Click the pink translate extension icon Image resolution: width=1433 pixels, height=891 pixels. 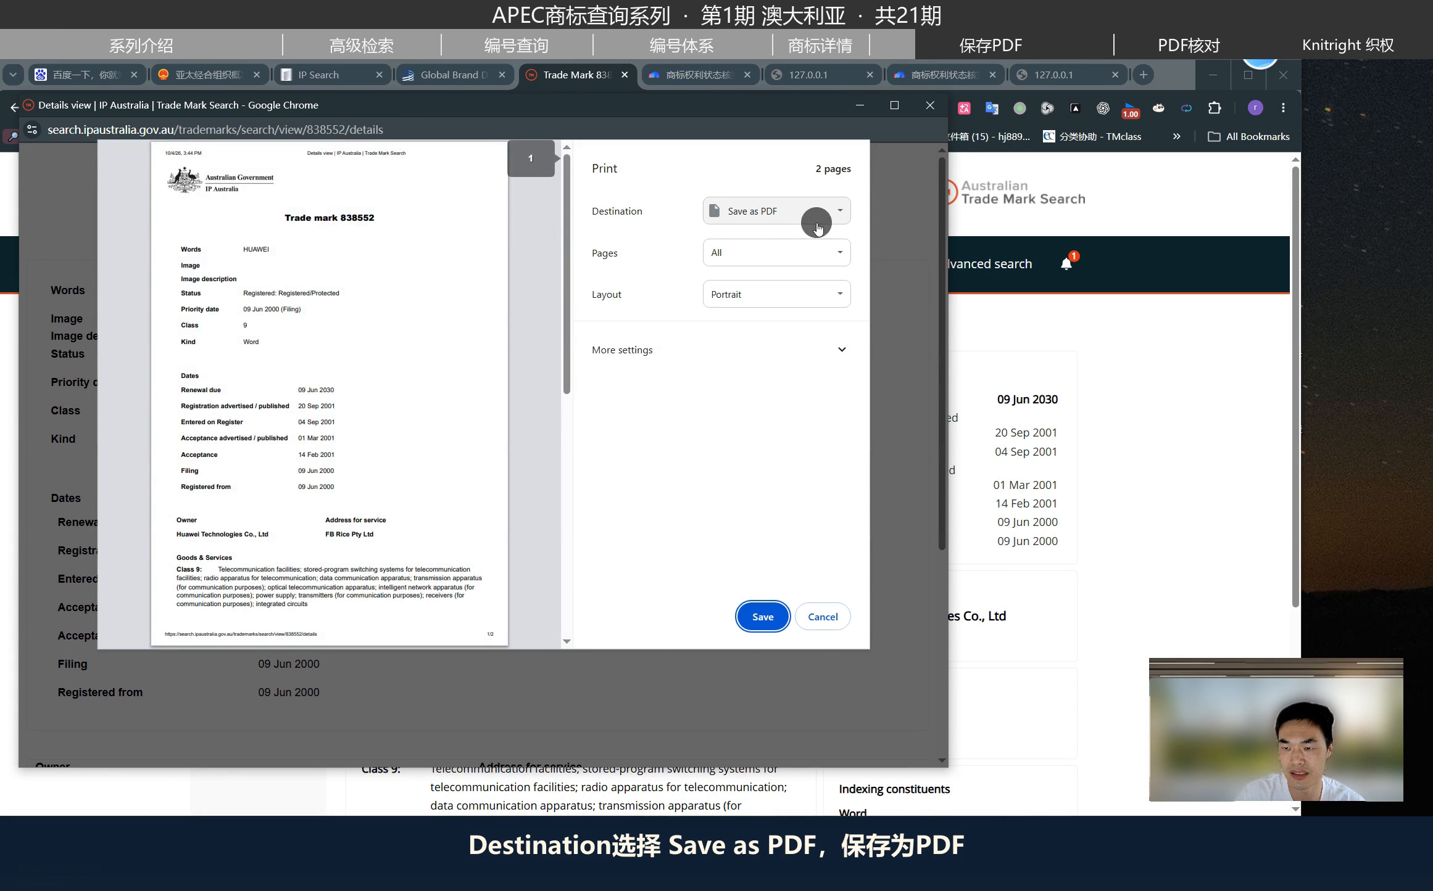click(x=964, y=109)
